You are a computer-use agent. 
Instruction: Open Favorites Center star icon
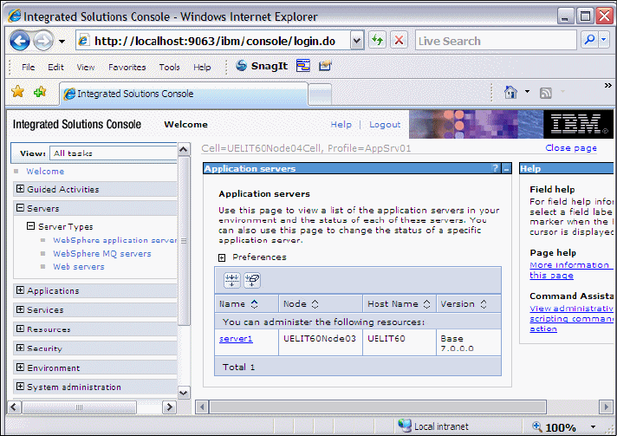coord(17,92)
